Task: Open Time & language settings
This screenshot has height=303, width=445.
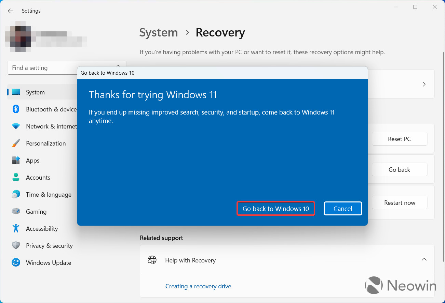Action: (x=49, y=195)
